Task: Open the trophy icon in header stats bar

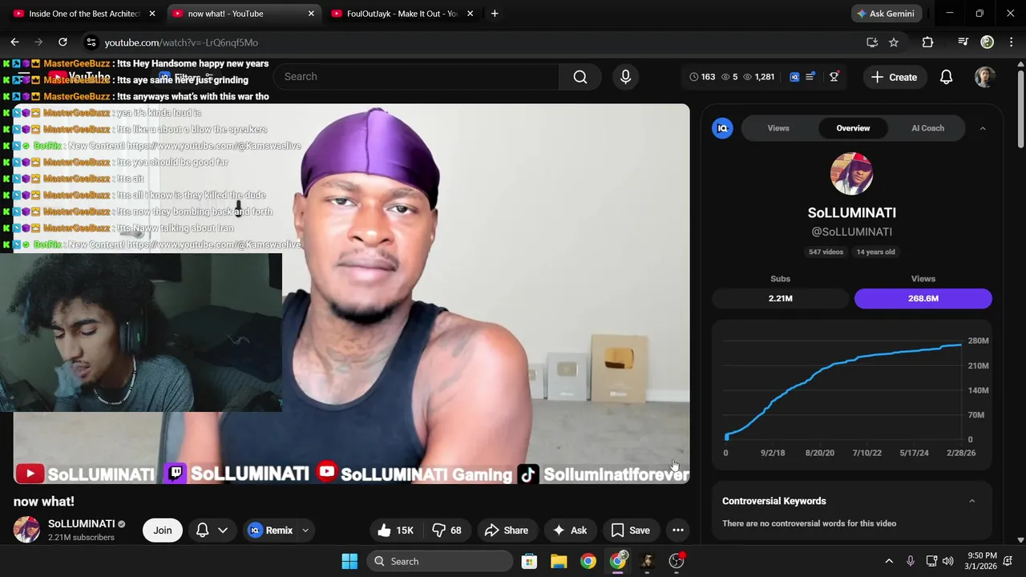Action: pos(834,77)
